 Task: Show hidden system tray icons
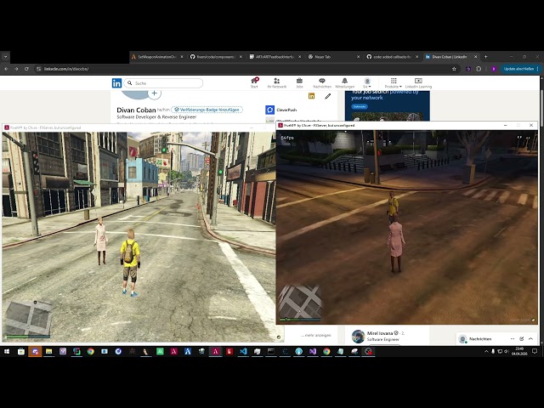click(x=486, y=351)
